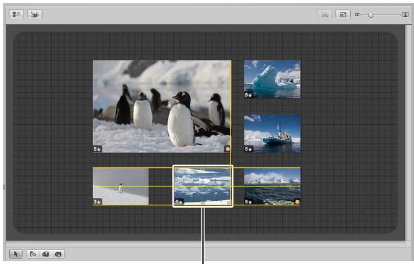Select the blue iceberg photo
The height and width of the screenshot is (264, 414).
pos(272,79)
